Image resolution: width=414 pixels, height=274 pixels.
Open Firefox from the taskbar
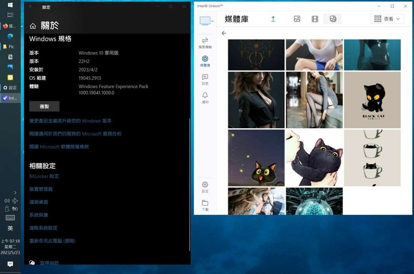pyautogui.click(x=10, y=26)
